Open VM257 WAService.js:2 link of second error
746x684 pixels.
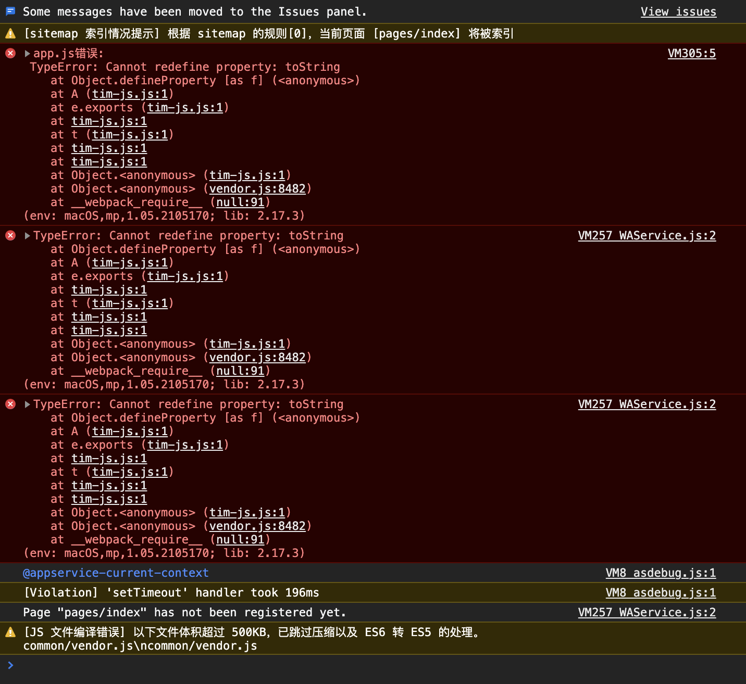point(646,235)
